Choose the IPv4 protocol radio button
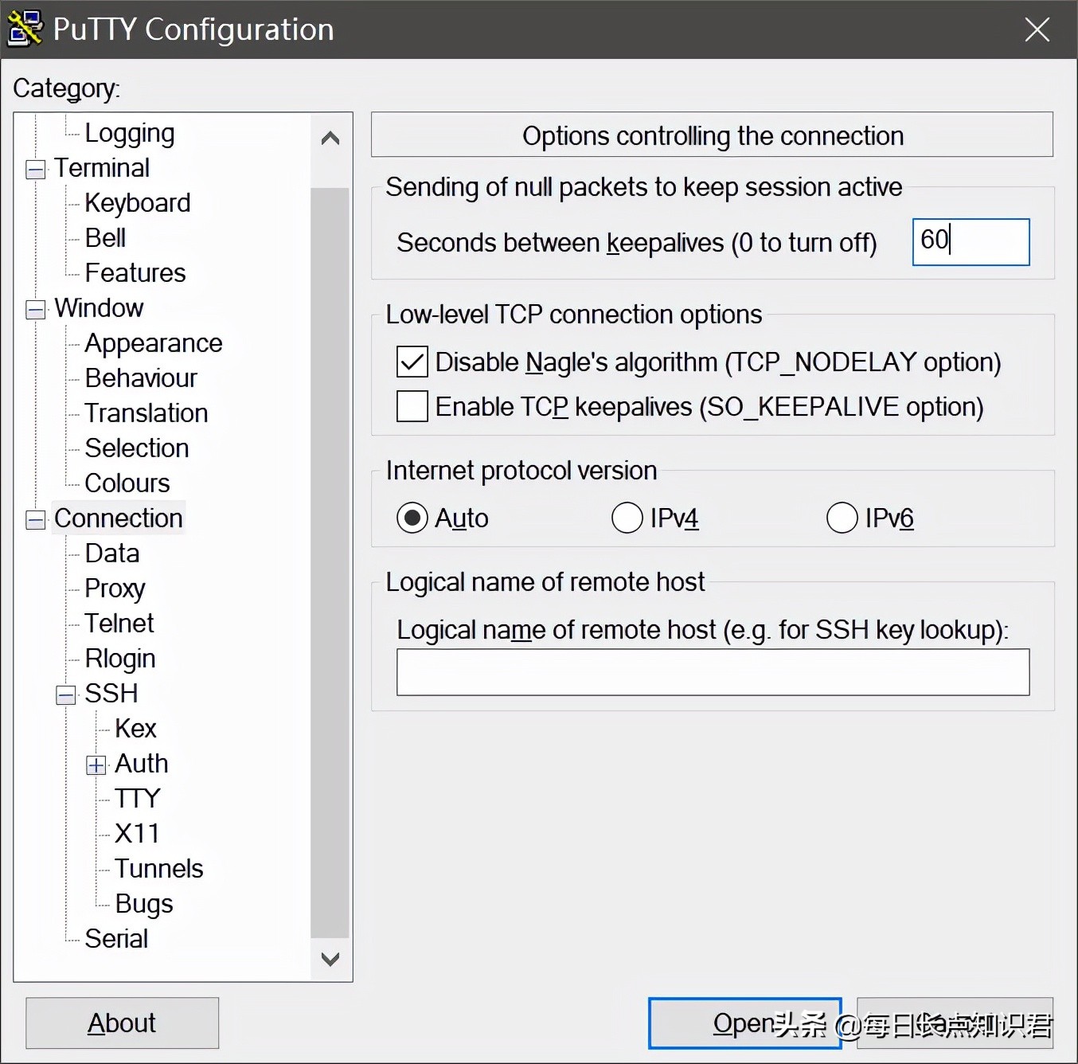 pos(627,518)
